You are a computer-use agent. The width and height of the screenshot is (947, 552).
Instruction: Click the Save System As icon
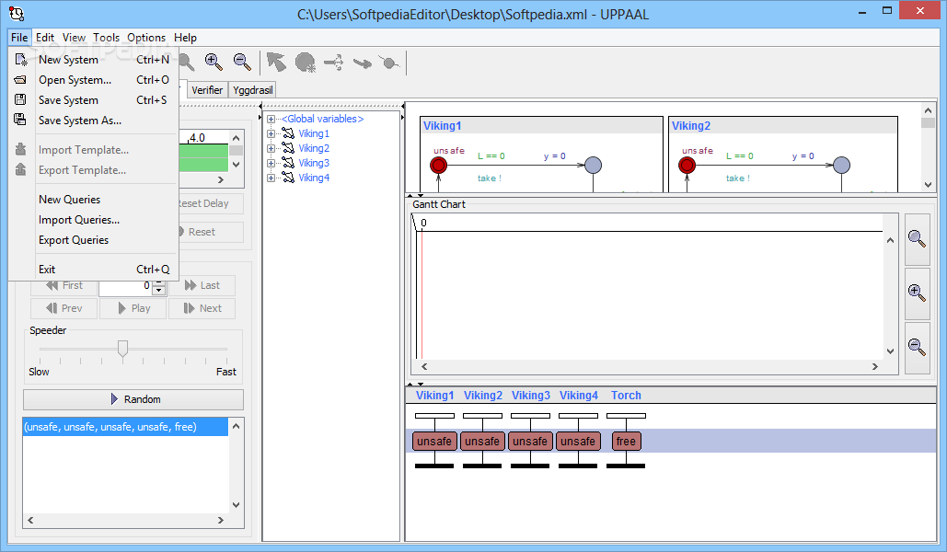pos(20,120)
